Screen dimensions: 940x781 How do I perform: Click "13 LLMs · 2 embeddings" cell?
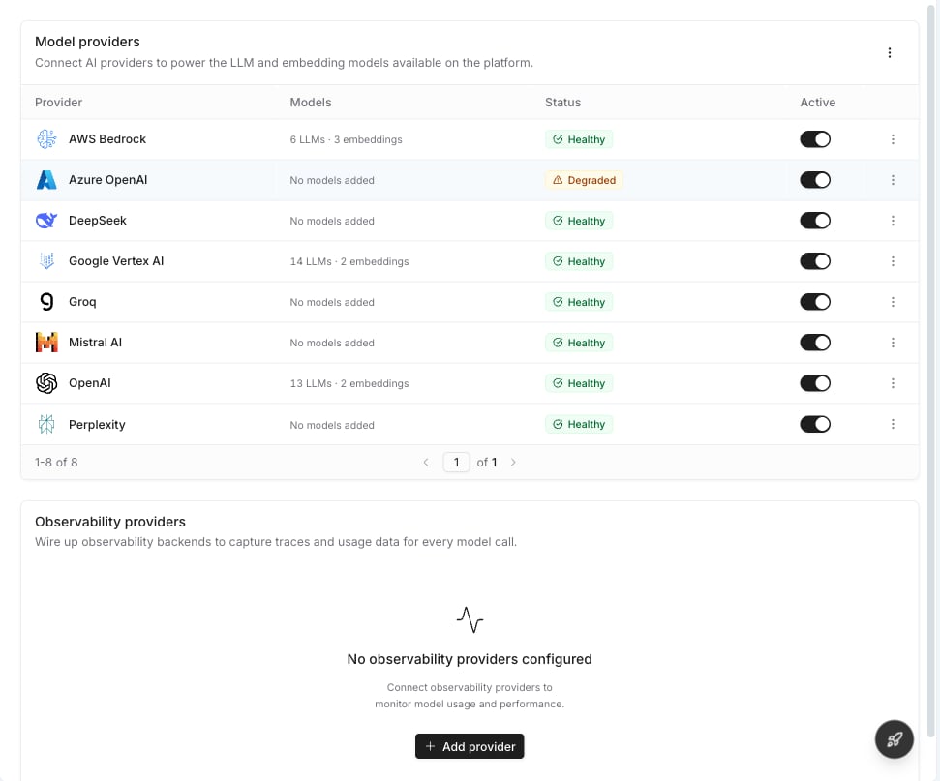[x=349, y=383]
